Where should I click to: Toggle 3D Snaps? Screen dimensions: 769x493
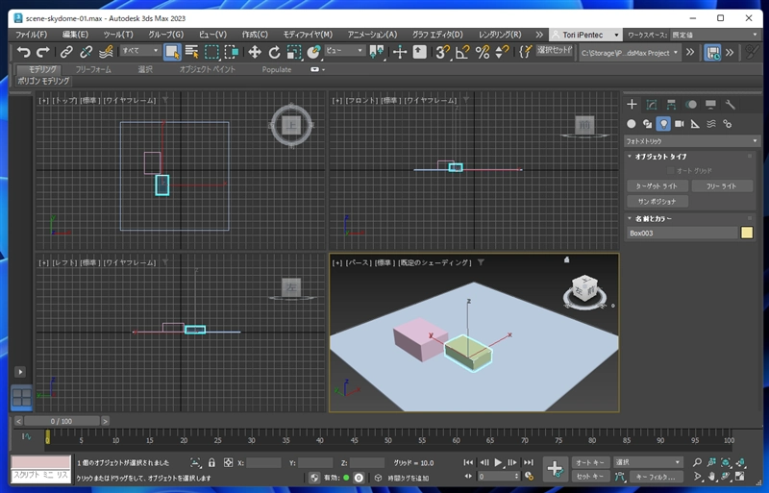(x=443, y=52)
